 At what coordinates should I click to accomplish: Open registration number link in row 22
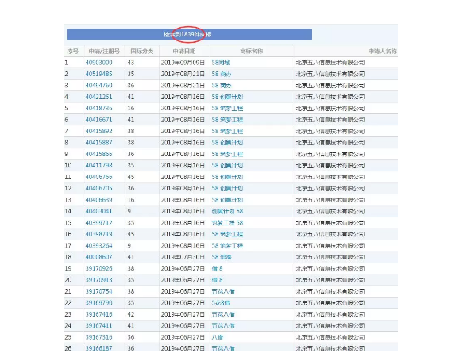(x=98, y=303)
